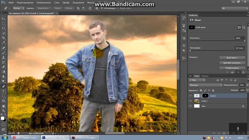
Task: Open the Шрифт menu
Action: [66, 3]
